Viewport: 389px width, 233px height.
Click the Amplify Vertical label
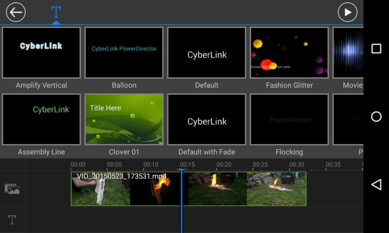pyautogui.click(x=41, y=85)
